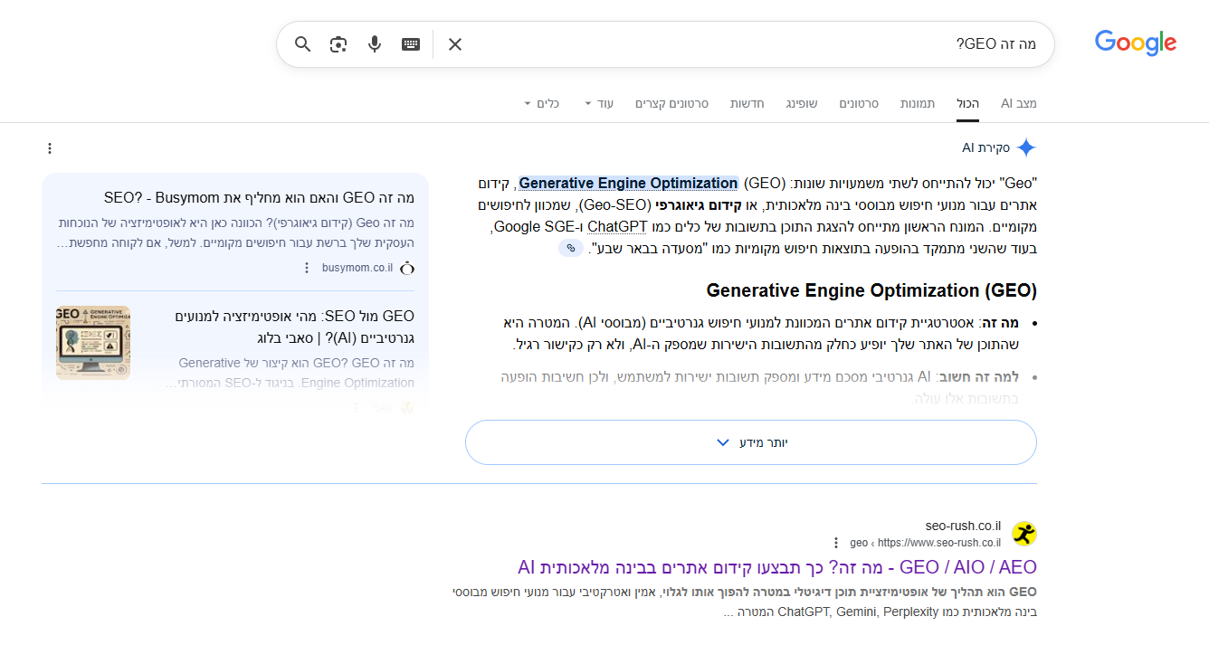
Task: Click the GEO vs SEO article thumbnail
Action: (x=93, y=343)
